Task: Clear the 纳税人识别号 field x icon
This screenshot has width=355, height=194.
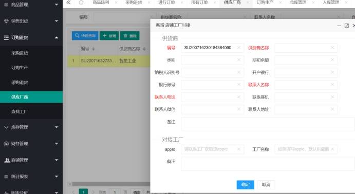Action: [x=238, y=72]
